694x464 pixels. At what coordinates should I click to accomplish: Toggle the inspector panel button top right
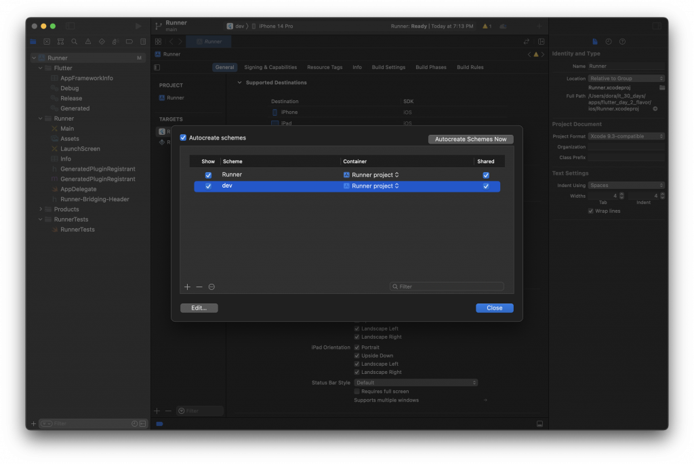(x=657, y=26)
